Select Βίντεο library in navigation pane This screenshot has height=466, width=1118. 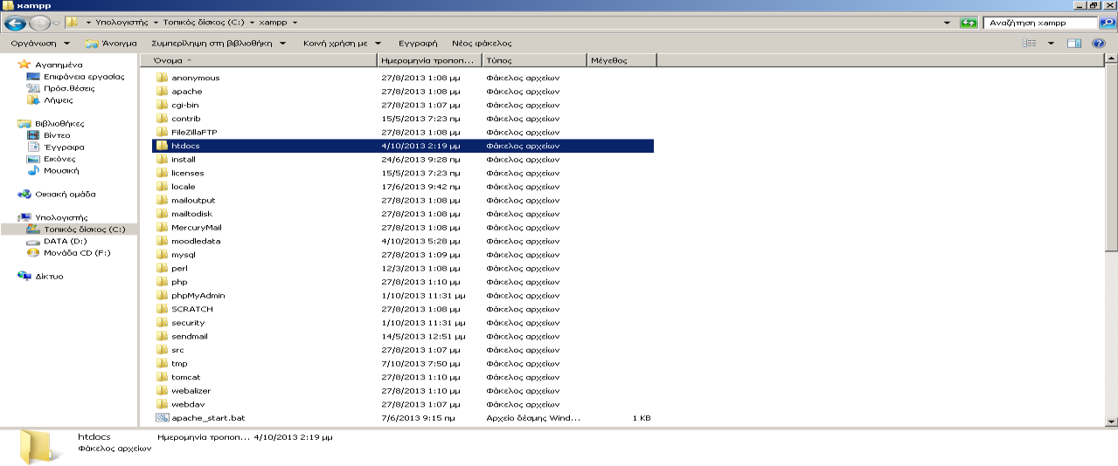click(x=58, y=135)
